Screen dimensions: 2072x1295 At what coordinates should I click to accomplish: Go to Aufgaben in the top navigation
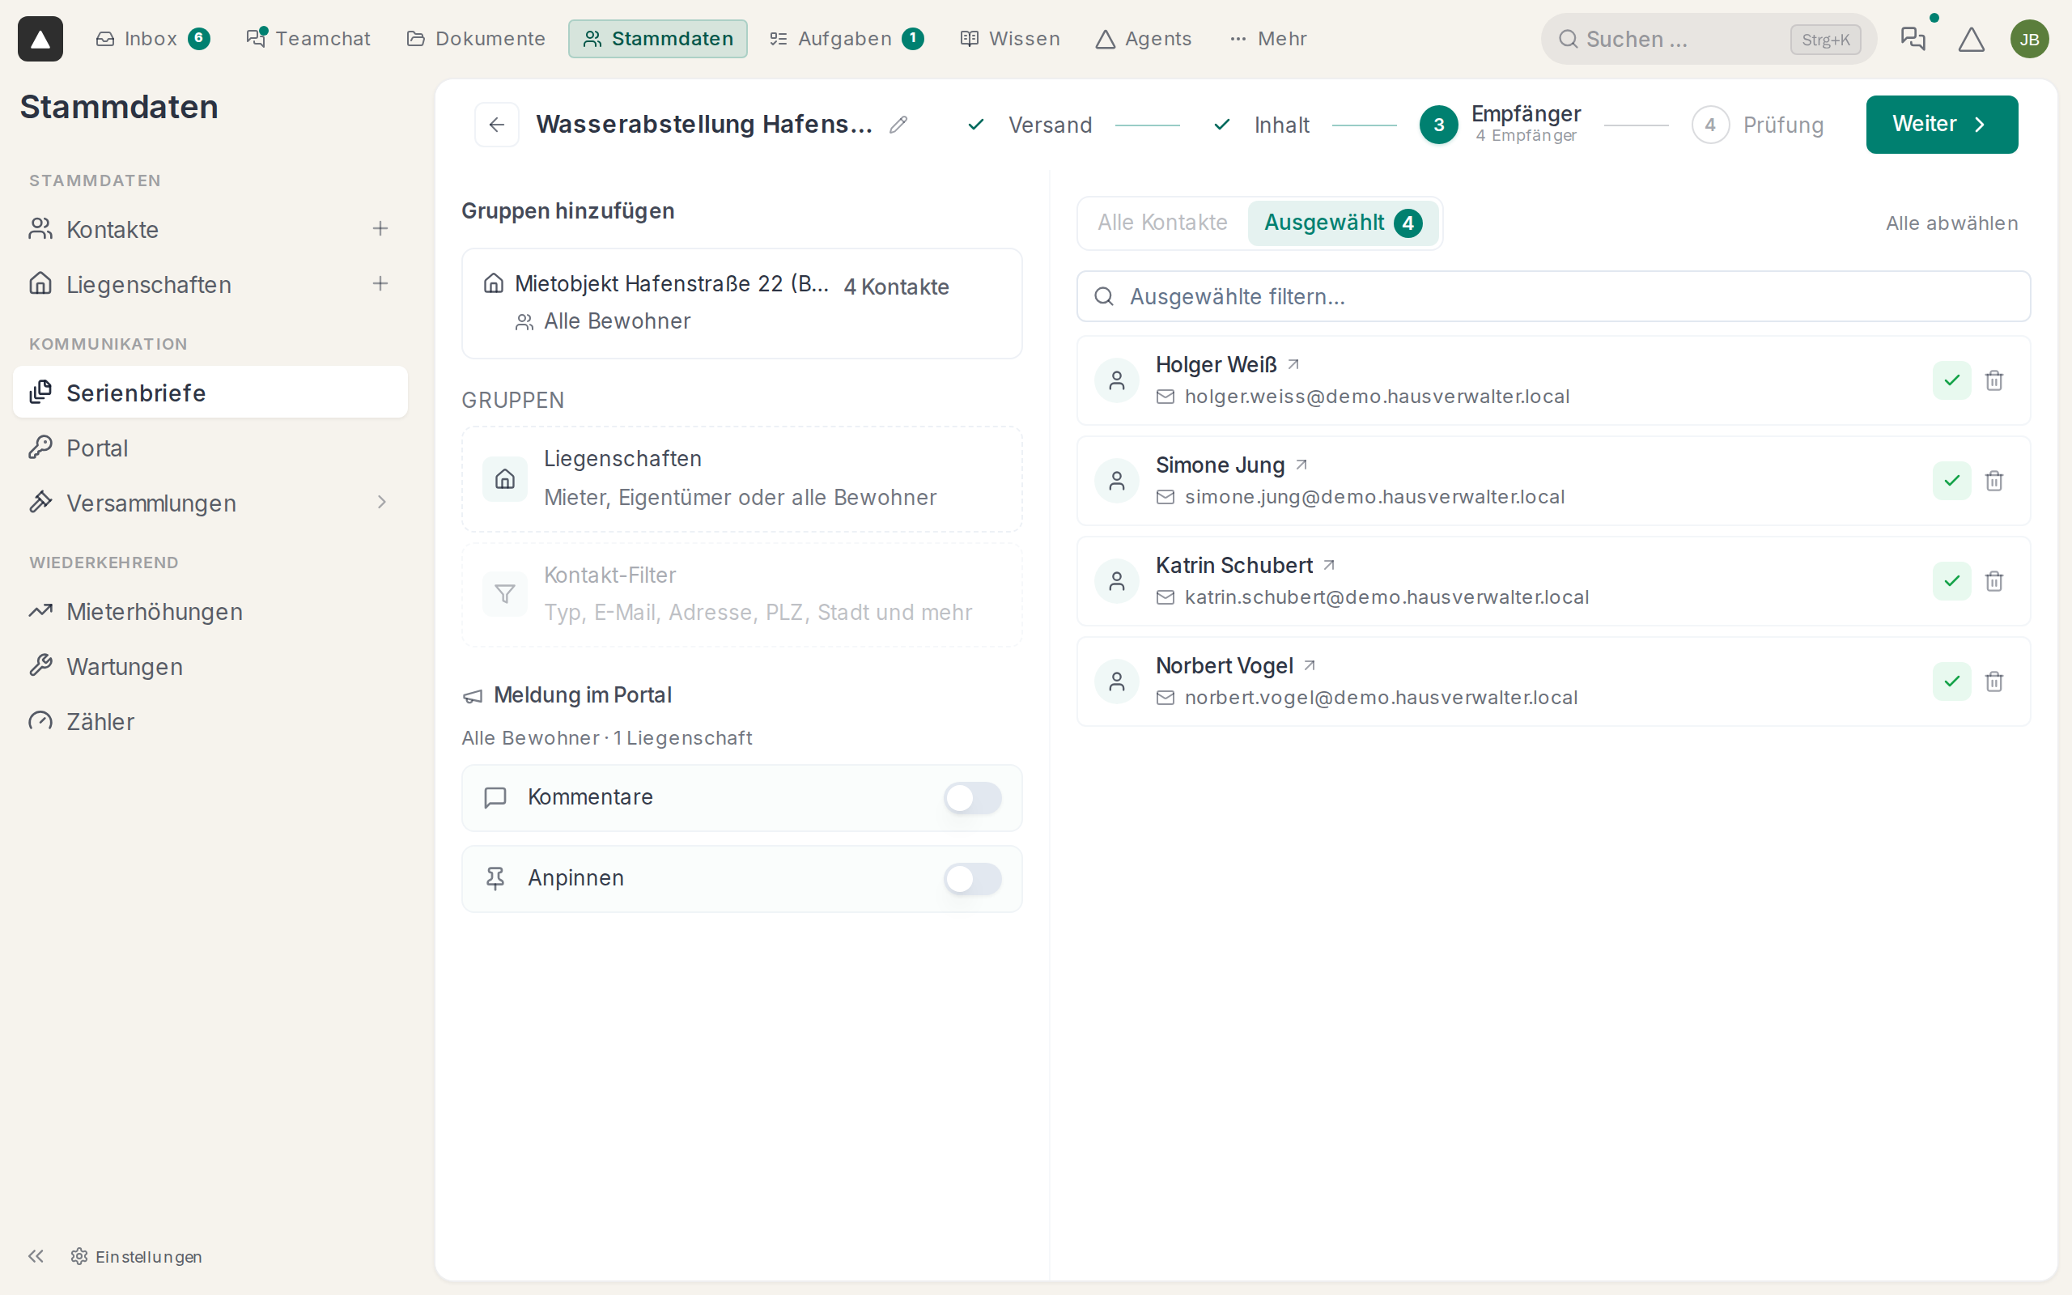tap(846, 39)
